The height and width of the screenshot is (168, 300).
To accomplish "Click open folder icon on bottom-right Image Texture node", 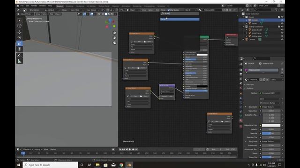I will point(222,121).
